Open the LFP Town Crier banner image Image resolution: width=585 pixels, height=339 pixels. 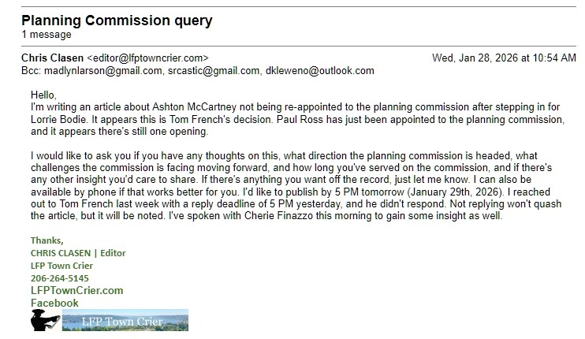(125, 323)
